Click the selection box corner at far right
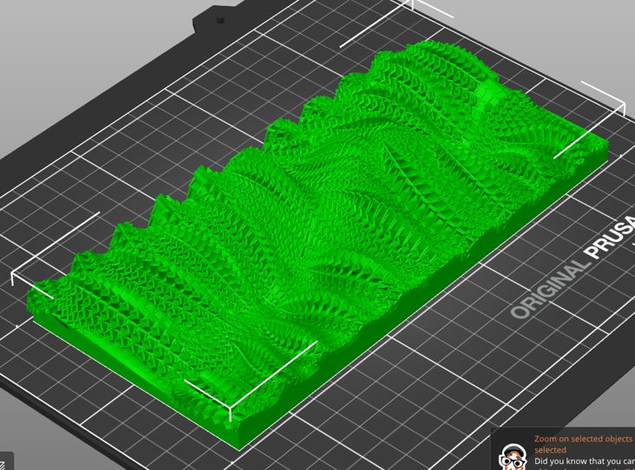Screen dimensions: 635x470 click(x=623, y=108)
